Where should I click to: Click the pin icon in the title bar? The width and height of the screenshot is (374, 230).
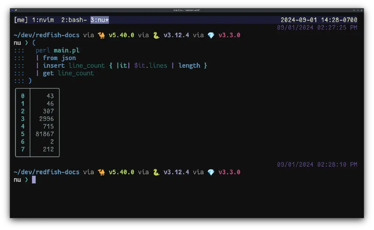point(16,10)
